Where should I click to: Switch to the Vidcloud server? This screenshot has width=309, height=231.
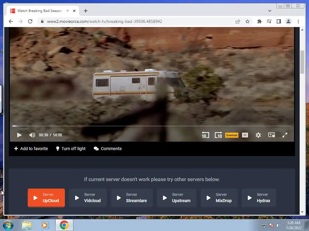point(88,198)
